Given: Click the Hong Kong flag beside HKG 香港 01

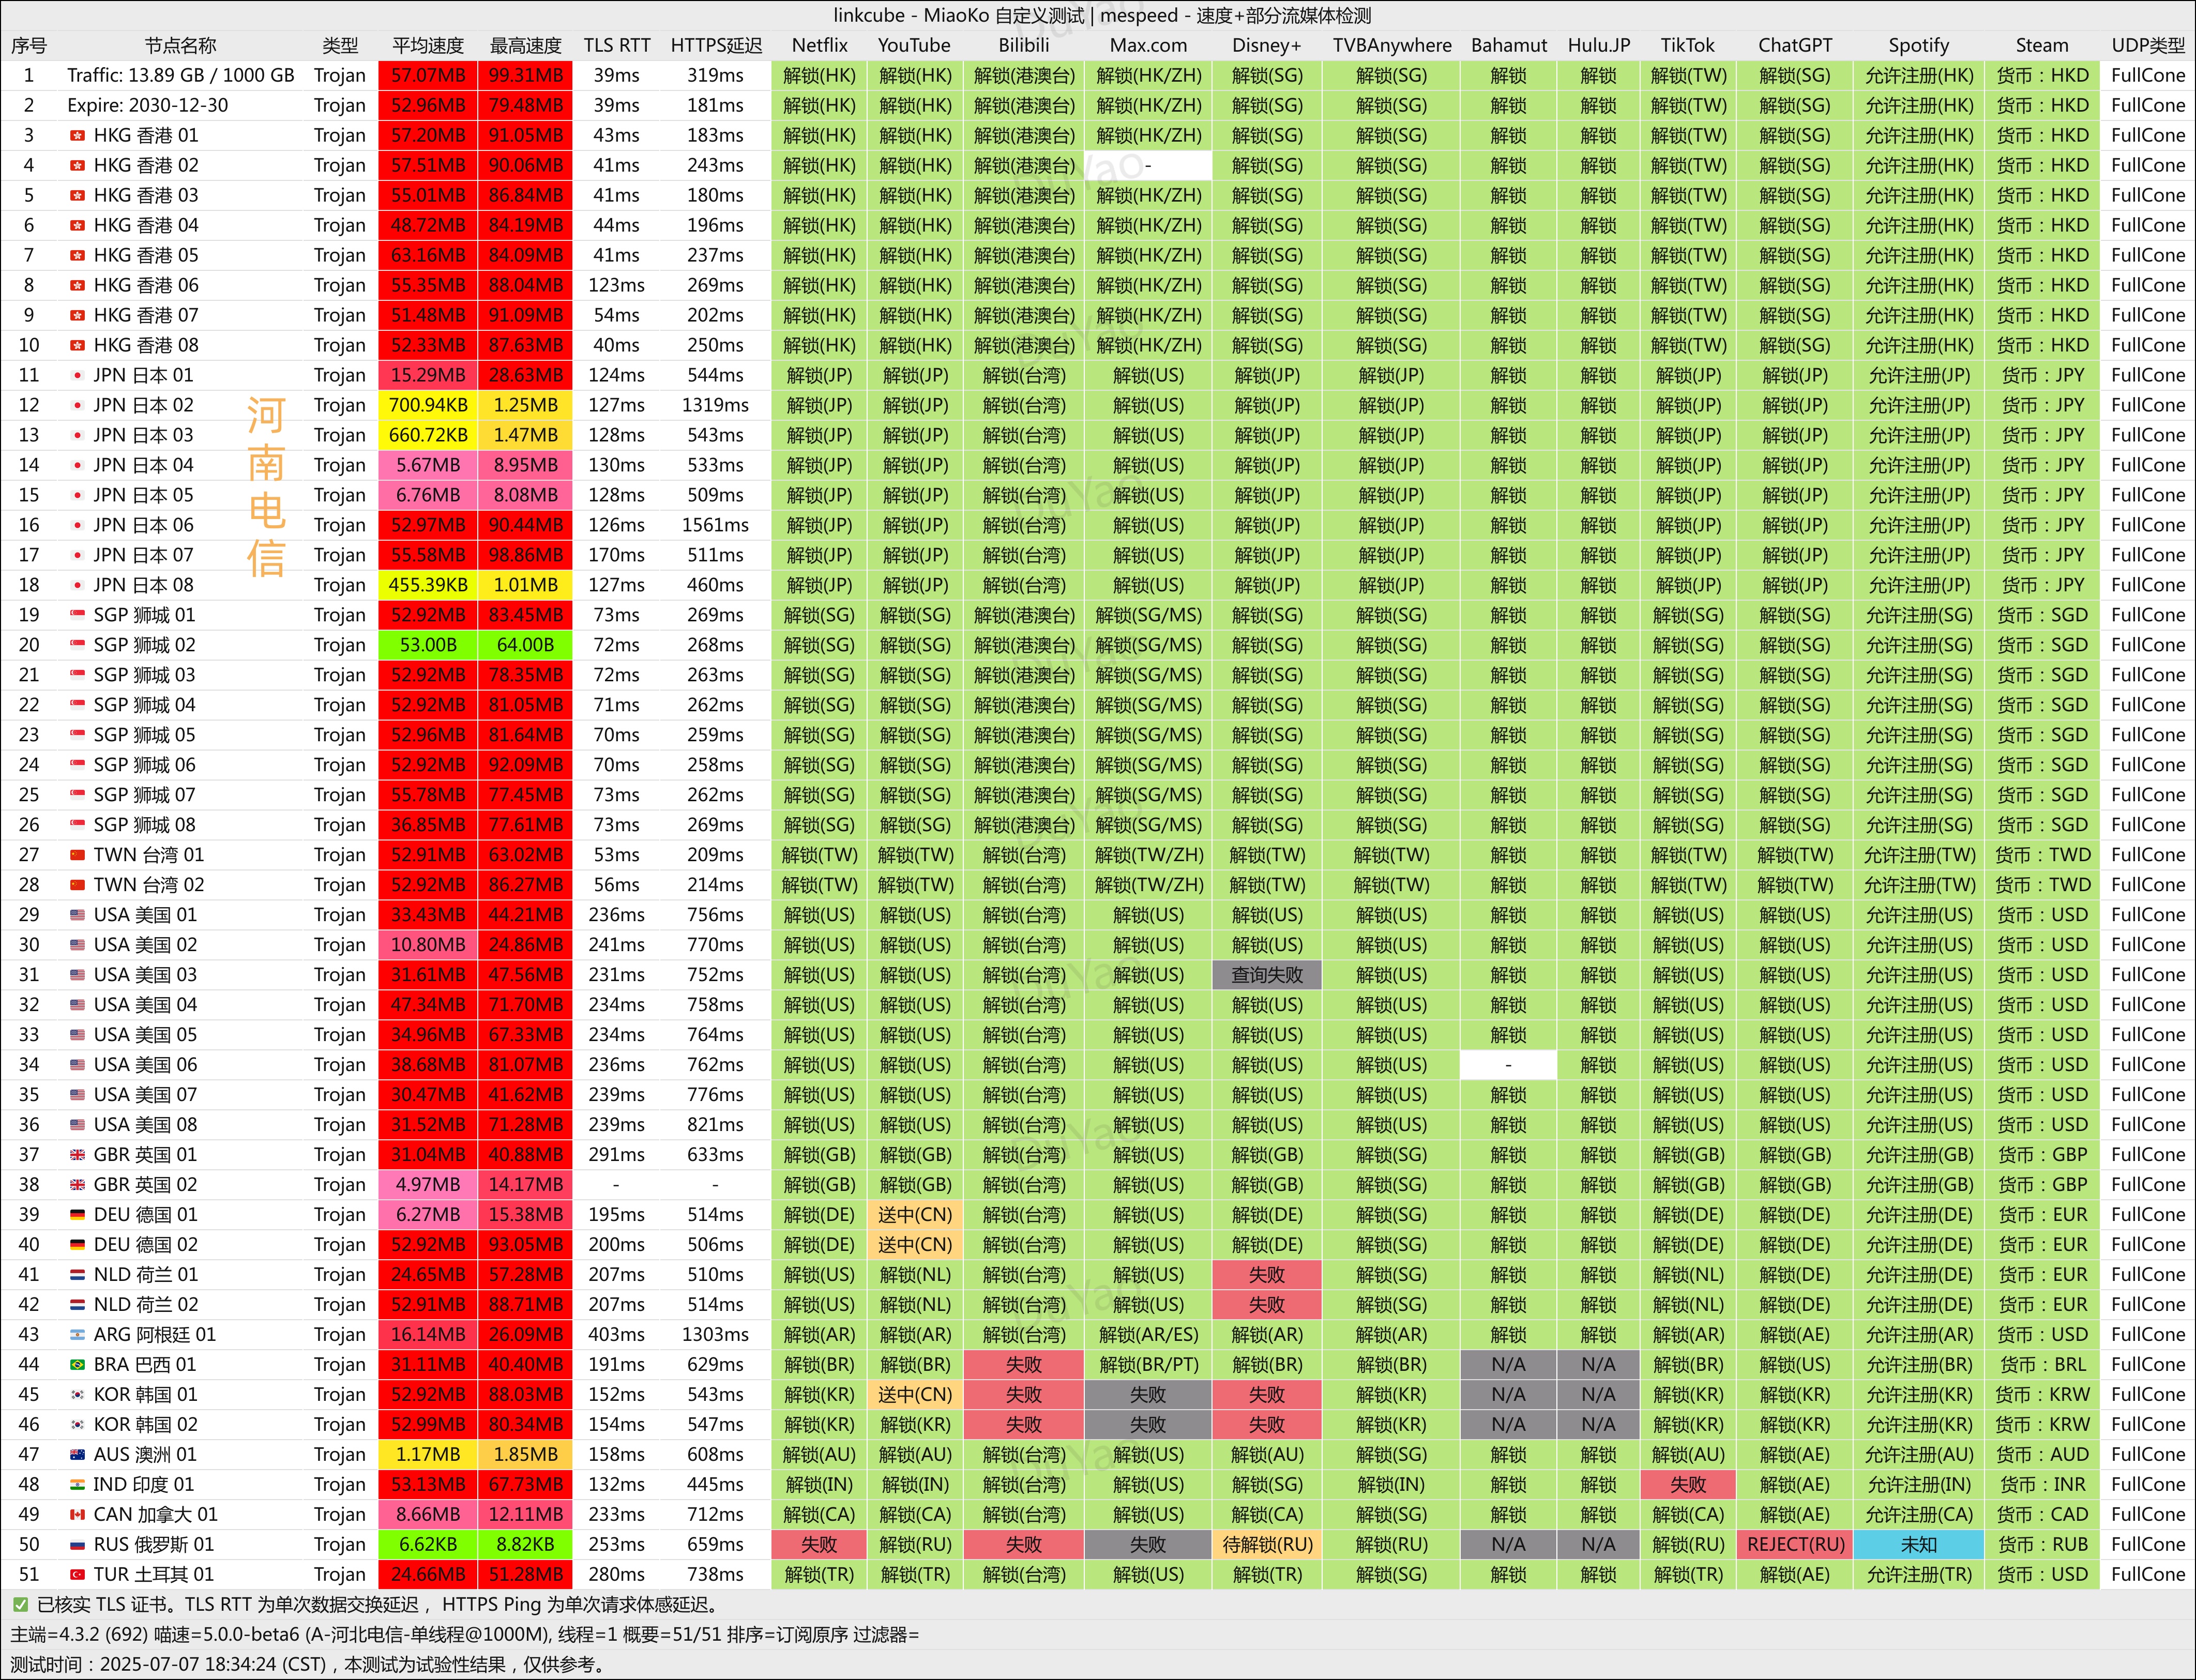Looking at the screenshot, I should click(77, 135).
